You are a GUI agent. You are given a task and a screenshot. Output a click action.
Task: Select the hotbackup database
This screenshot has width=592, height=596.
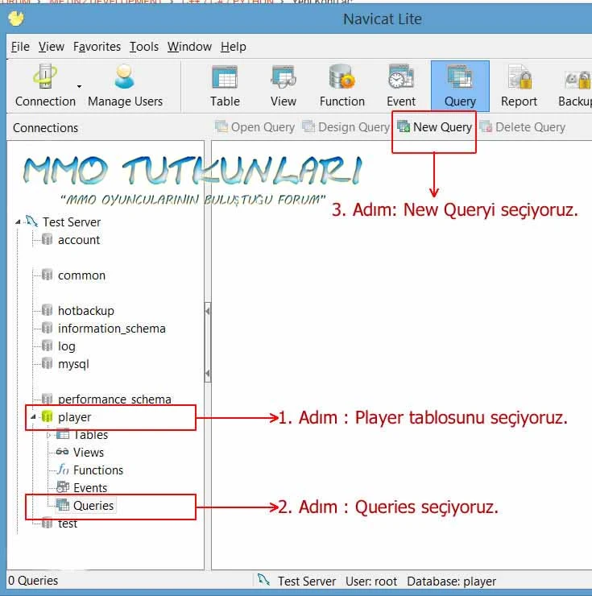coord(86,311)
